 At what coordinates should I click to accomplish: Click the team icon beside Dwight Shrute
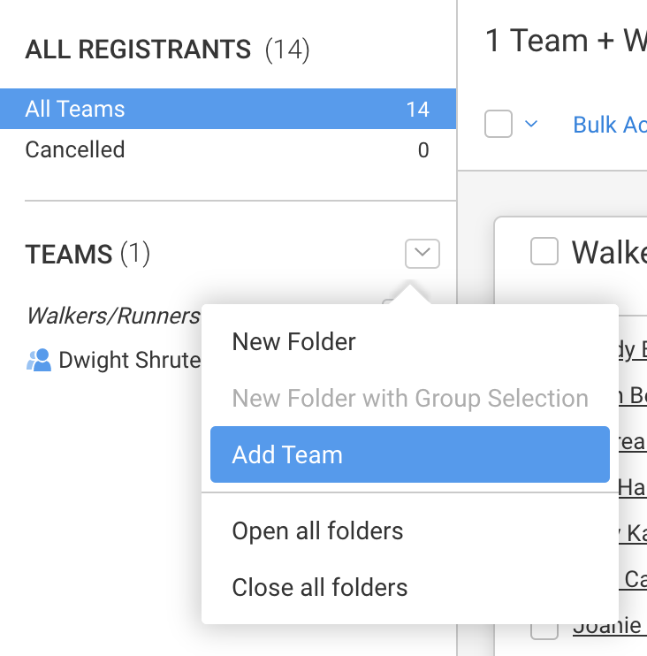(x=39, y=360)
